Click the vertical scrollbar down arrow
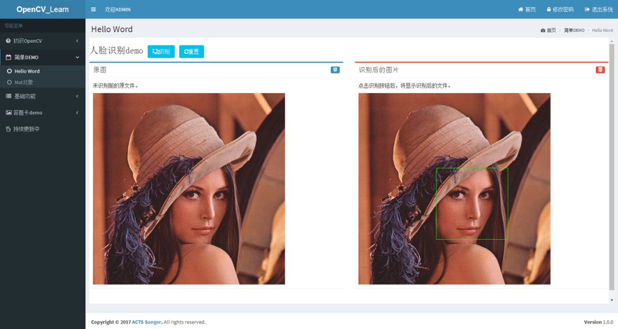 click(612, 300)
